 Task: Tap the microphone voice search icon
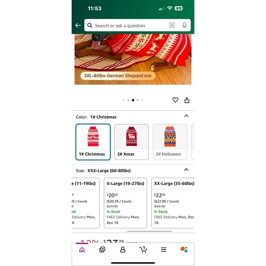pyautogui.click(x=184, y=25)
